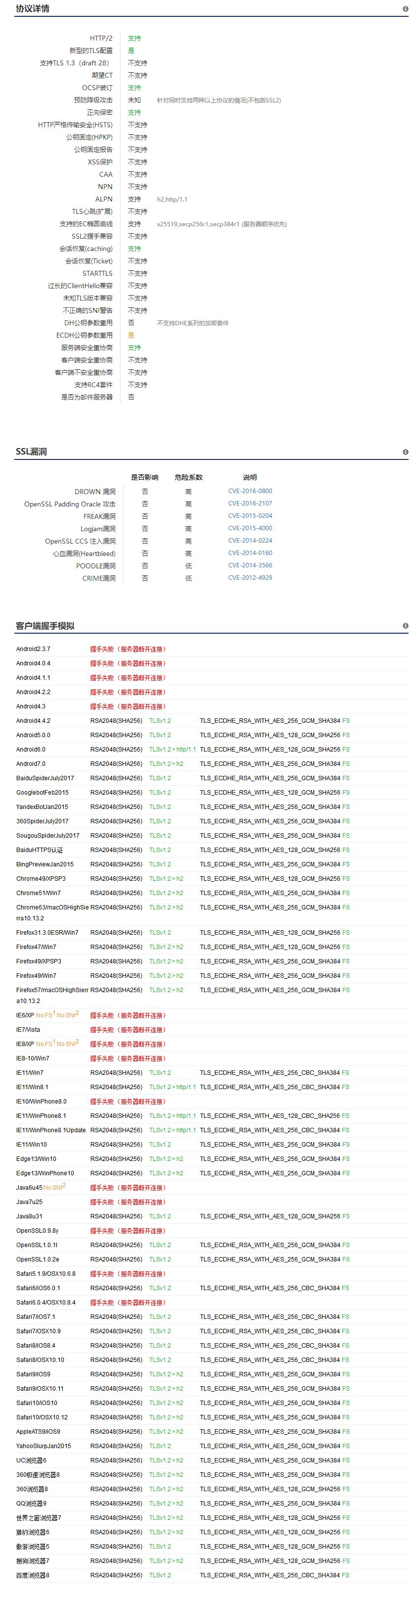This screenshot has width=415, height=1610.
Task: Click the QQ浏览器9 client name
Action: [31, 1504]
